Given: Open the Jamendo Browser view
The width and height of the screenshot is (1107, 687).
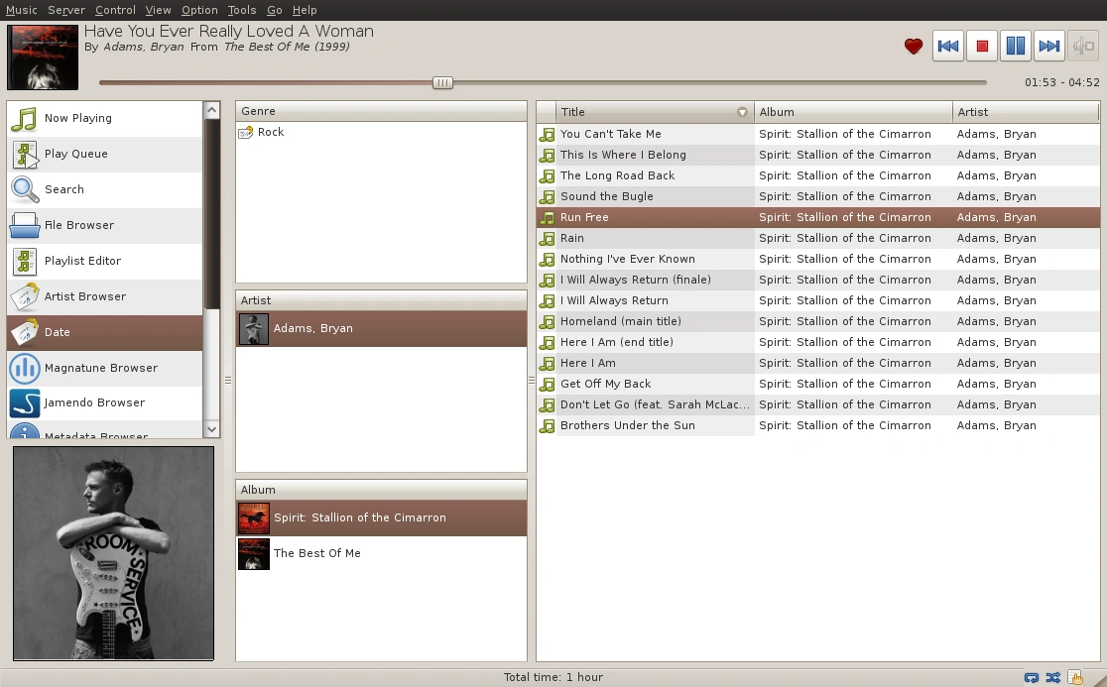Looking at the screenshot, I should 104,402.
